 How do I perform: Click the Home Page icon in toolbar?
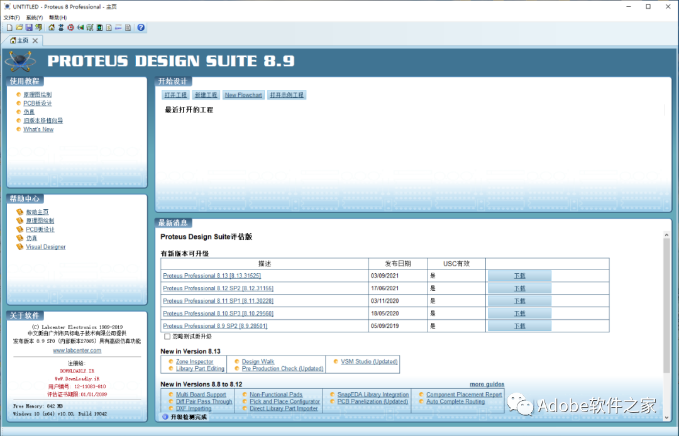pos(52,27)
